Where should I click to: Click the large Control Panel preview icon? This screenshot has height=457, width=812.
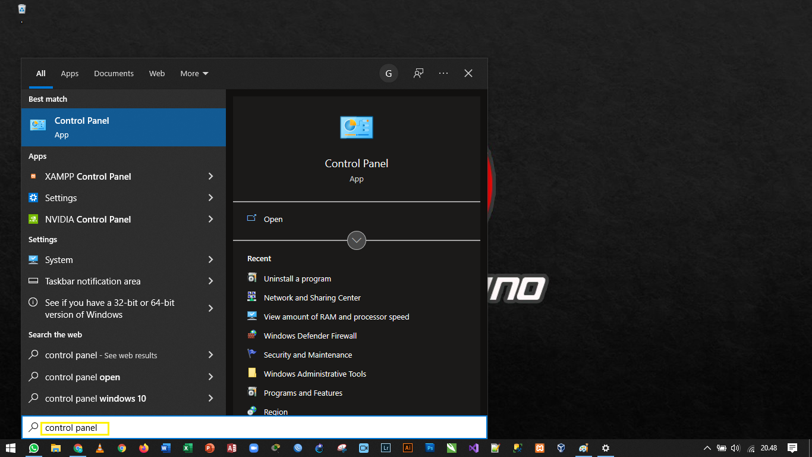click(x=357, y=127)
